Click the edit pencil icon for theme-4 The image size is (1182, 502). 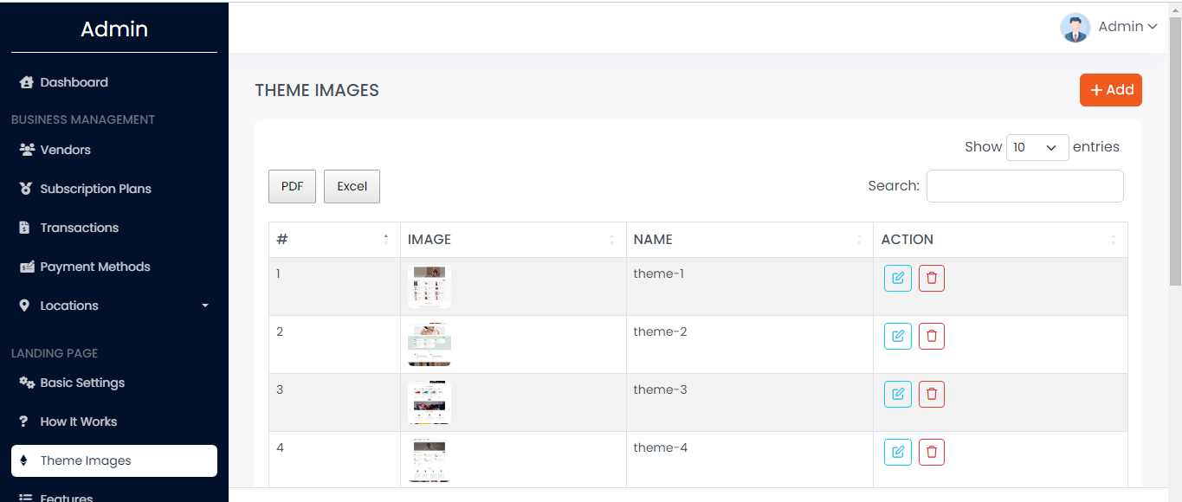coord(897,452)
